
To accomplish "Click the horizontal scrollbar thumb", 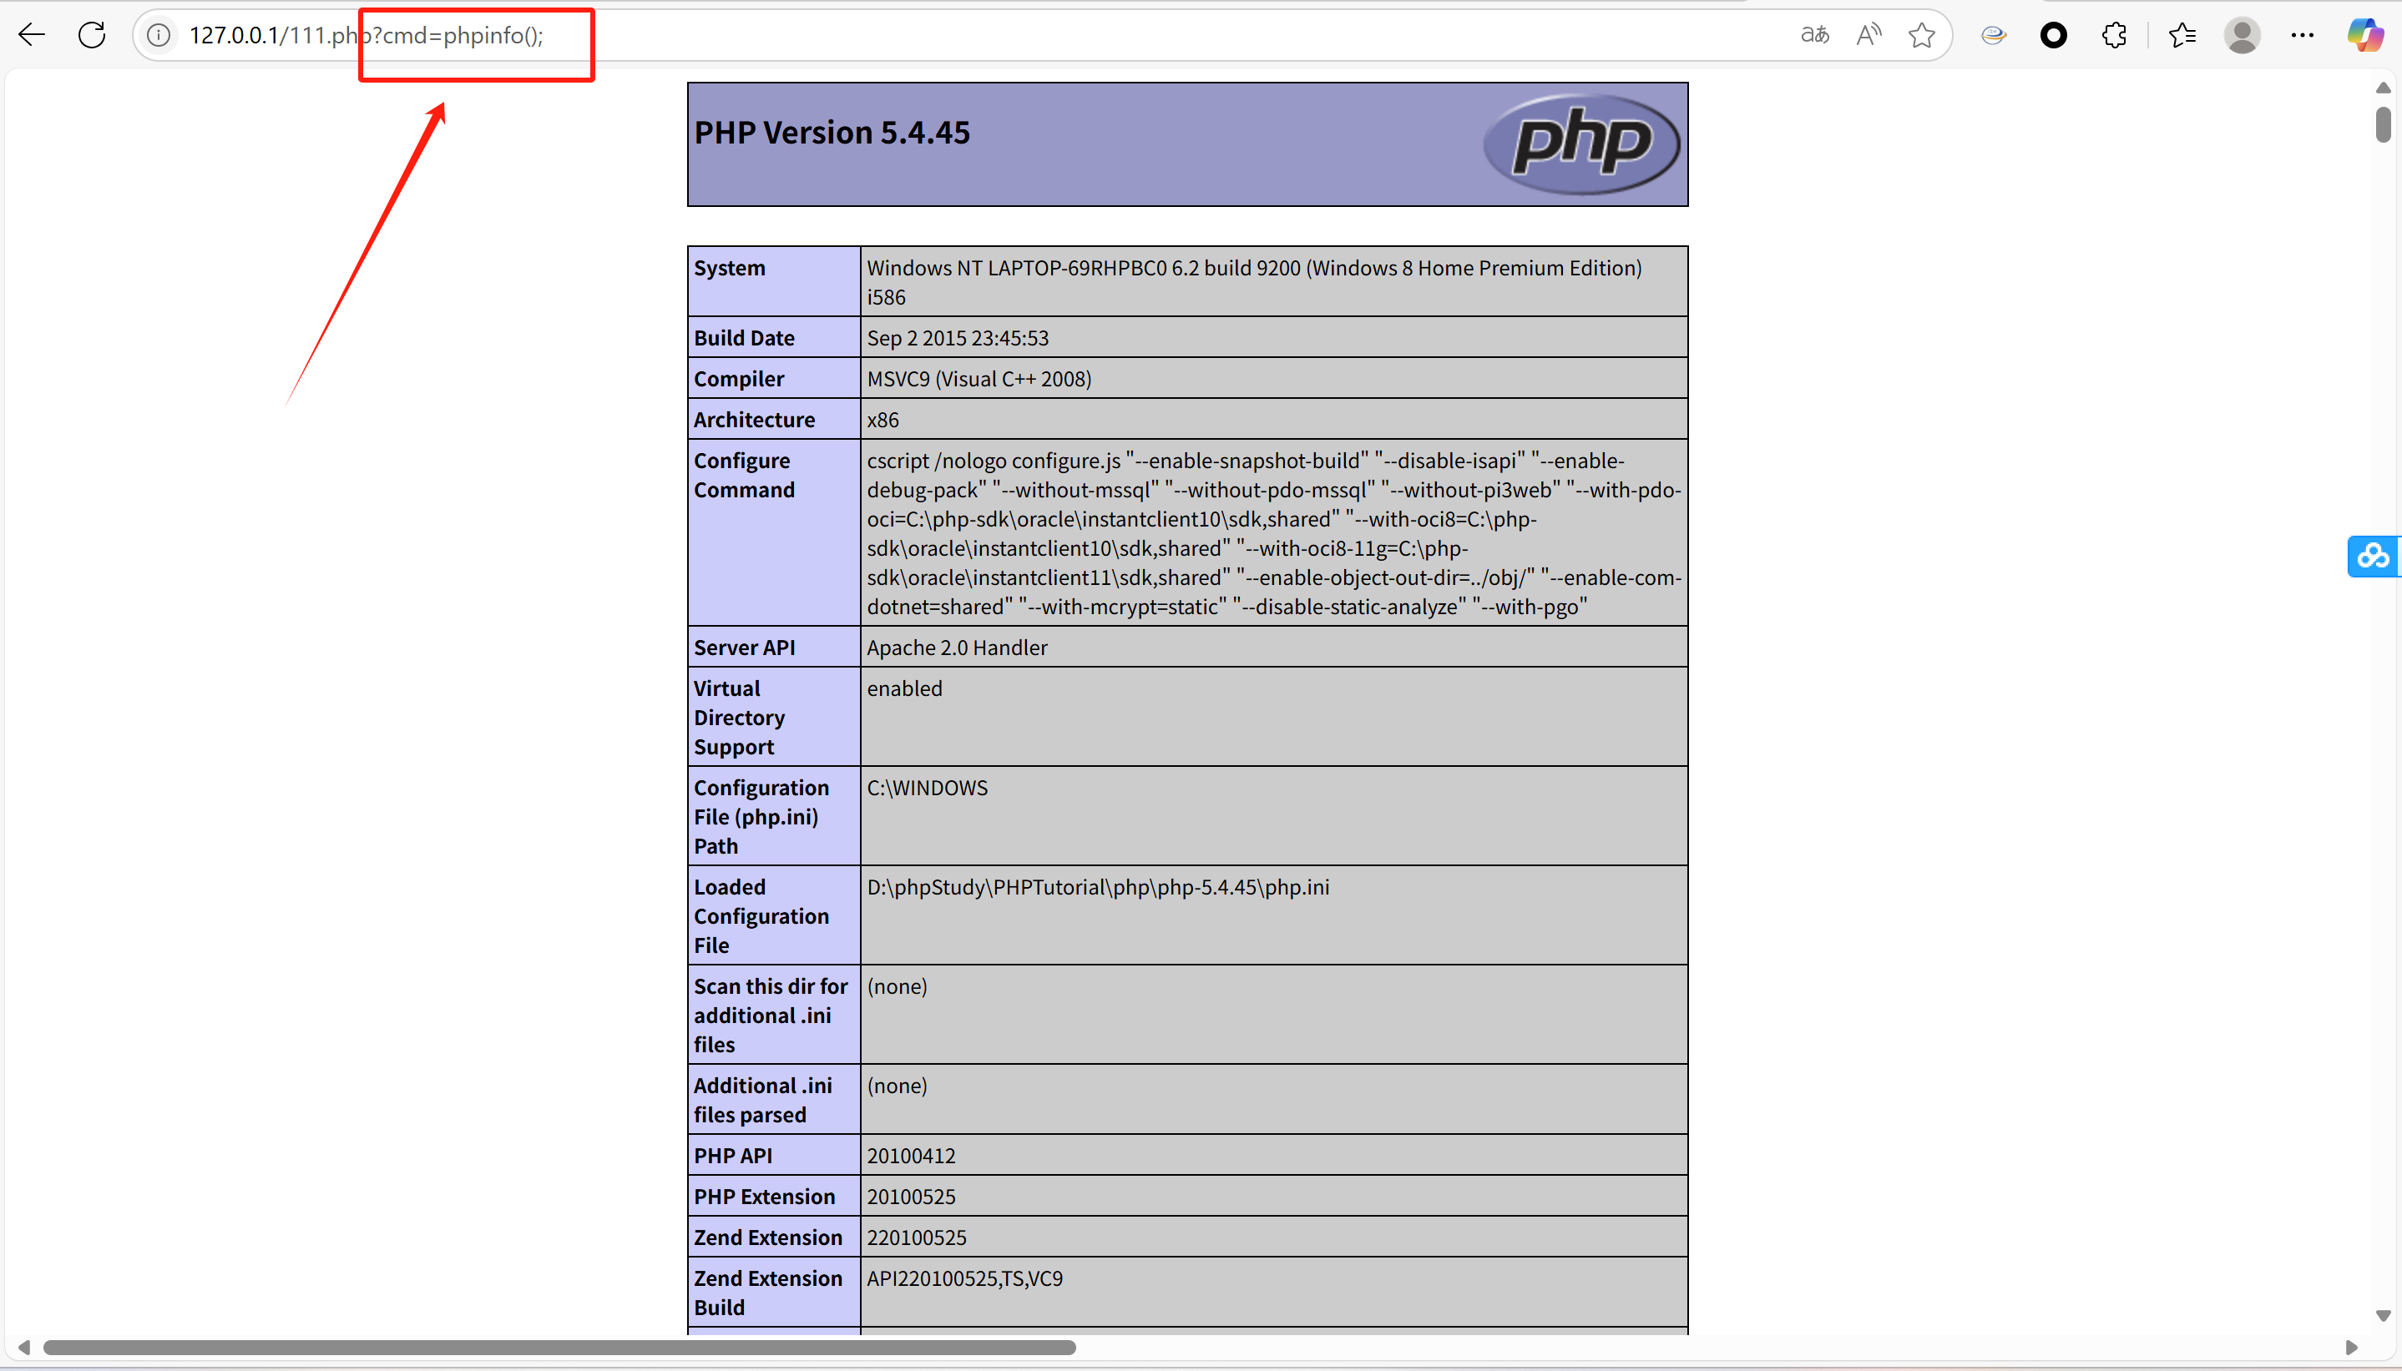I will click(x=559, y=1348).
